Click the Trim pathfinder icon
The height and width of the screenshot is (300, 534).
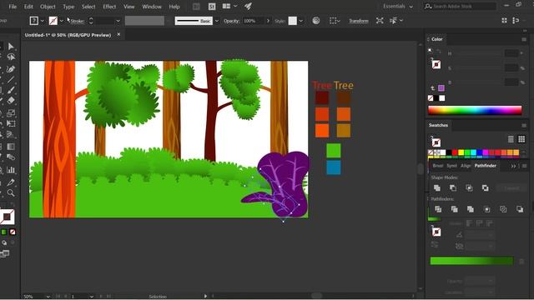pyautogui.click(x=454, y=209)
